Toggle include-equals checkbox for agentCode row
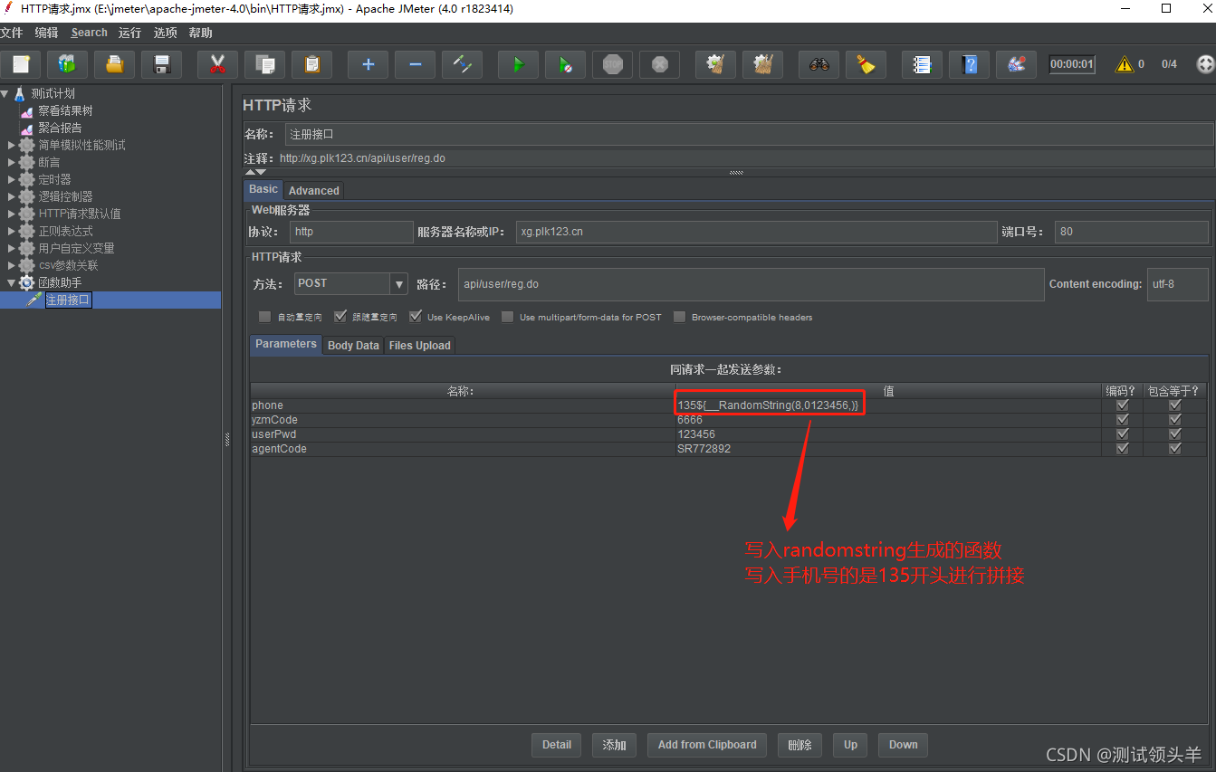Screen dimensions: 1216x772 [1175, 449]
